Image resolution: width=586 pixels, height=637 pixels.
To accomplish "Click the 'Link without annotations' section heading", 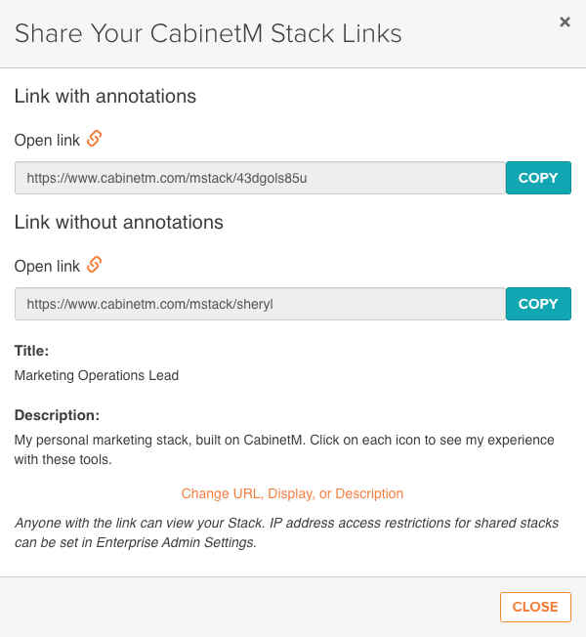I will [x=119, y=223].
